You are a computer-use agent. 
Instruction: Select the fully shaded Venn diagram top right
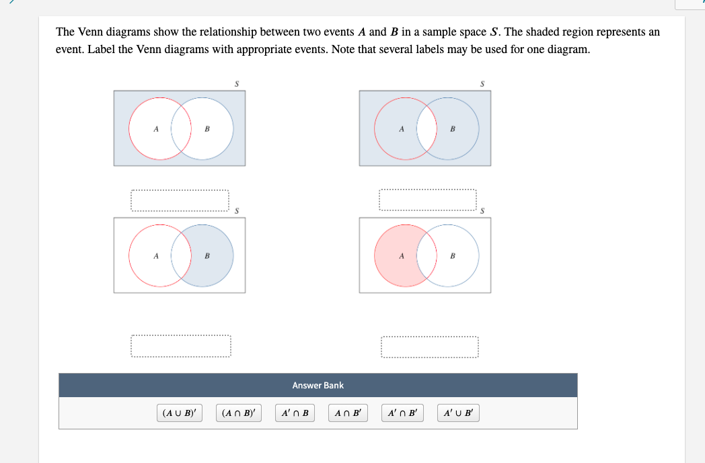point(426,128)
